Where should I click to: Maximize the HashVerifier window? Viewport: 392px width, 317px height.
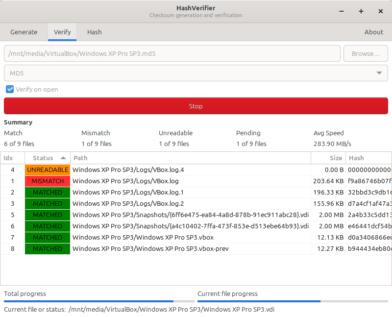[361, 11]
